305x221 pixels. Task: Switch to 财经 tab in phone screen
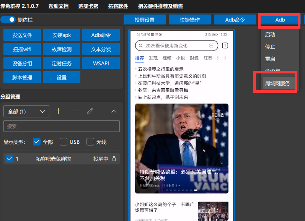point(194,58)
